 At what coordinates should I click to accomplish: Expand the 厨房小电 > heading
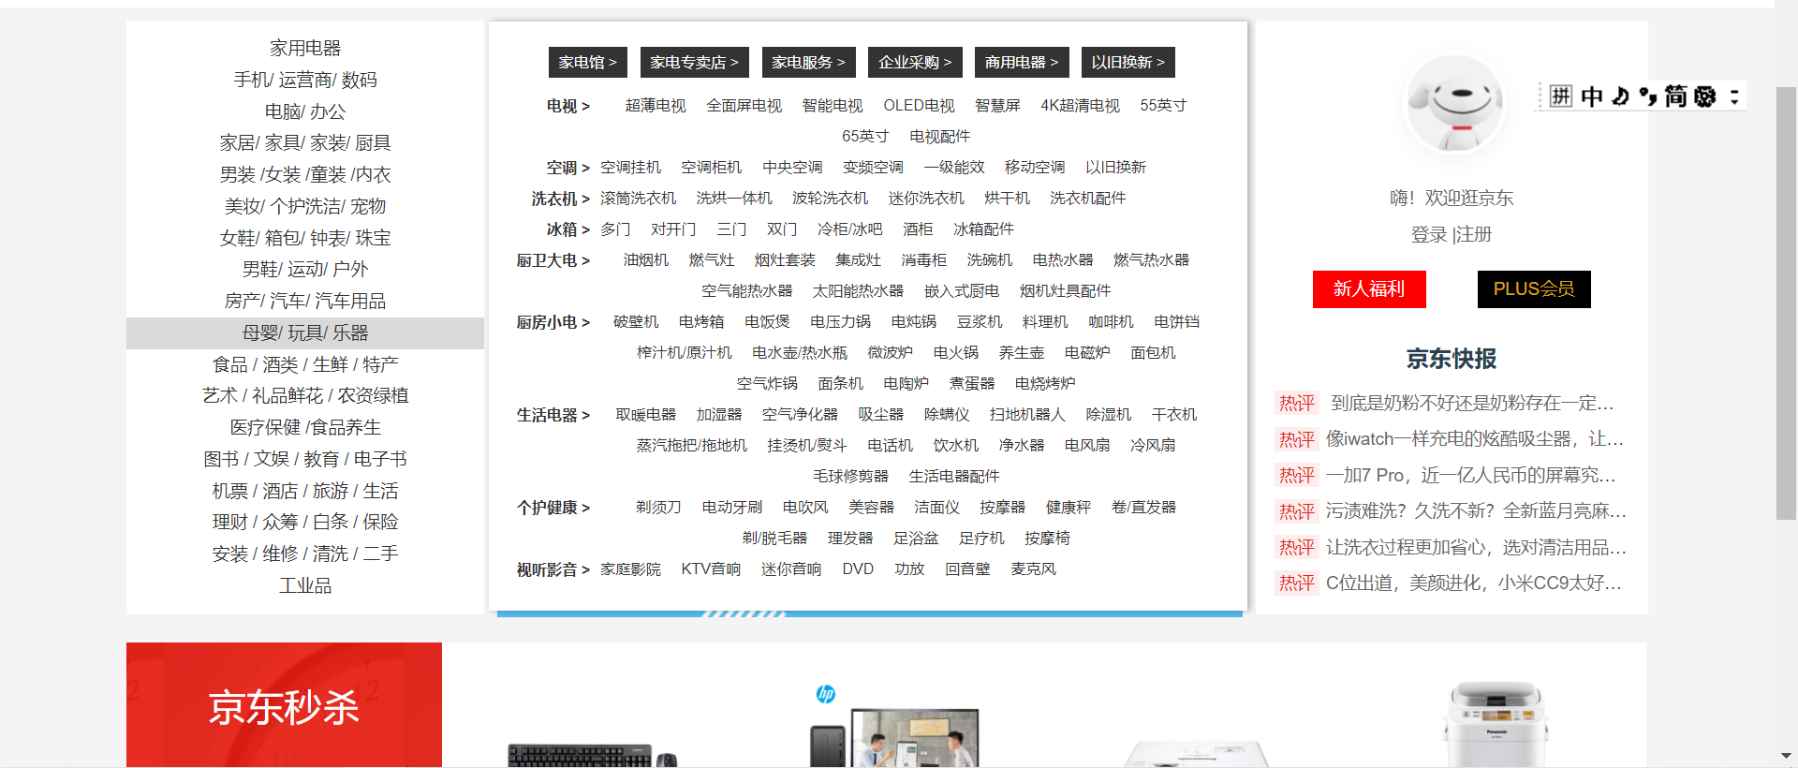tap(553, 322)
